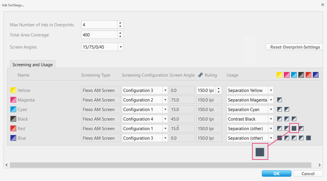327x181 pixels.
Task: Click the Cyan ink color icon in the Name column
Action: [13, 109]
